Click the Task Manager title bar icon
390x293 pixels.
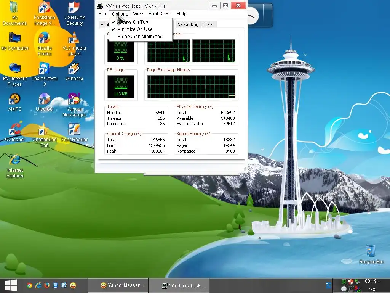[100, 5]
